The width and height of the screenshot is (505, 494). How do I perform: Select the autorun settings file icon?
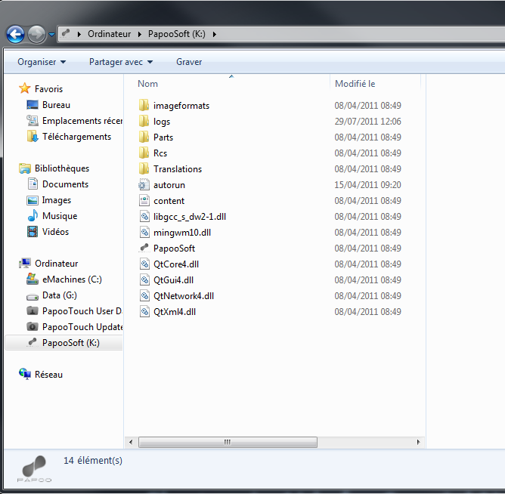point(144,185)
